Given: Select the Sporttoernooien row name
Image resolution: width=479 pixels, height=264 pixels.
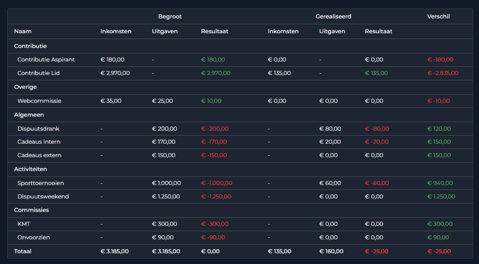Looking at the screenshot, I should coord(40,183).
